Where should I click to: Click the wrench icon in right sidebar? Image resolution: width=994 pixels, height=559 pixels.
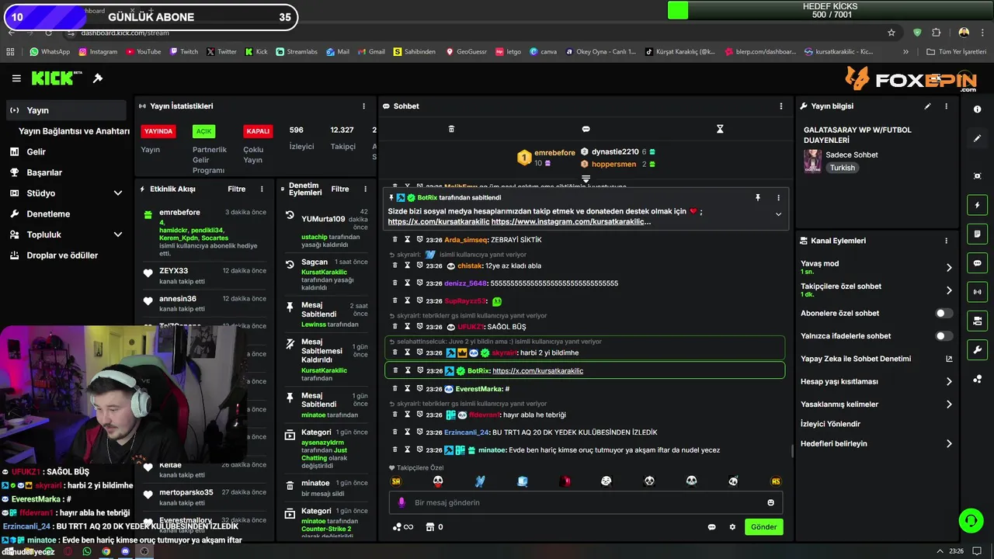pos(977,350)
